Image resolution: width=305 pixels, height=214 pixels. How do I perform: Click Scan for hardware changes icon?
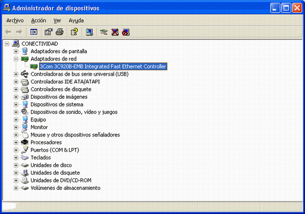tap(89, 32)
